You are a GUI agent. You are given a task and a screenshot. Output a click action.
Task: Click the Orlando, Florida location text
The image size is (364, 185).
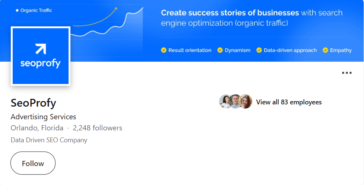pyautogui.click(x=37, y=128)
